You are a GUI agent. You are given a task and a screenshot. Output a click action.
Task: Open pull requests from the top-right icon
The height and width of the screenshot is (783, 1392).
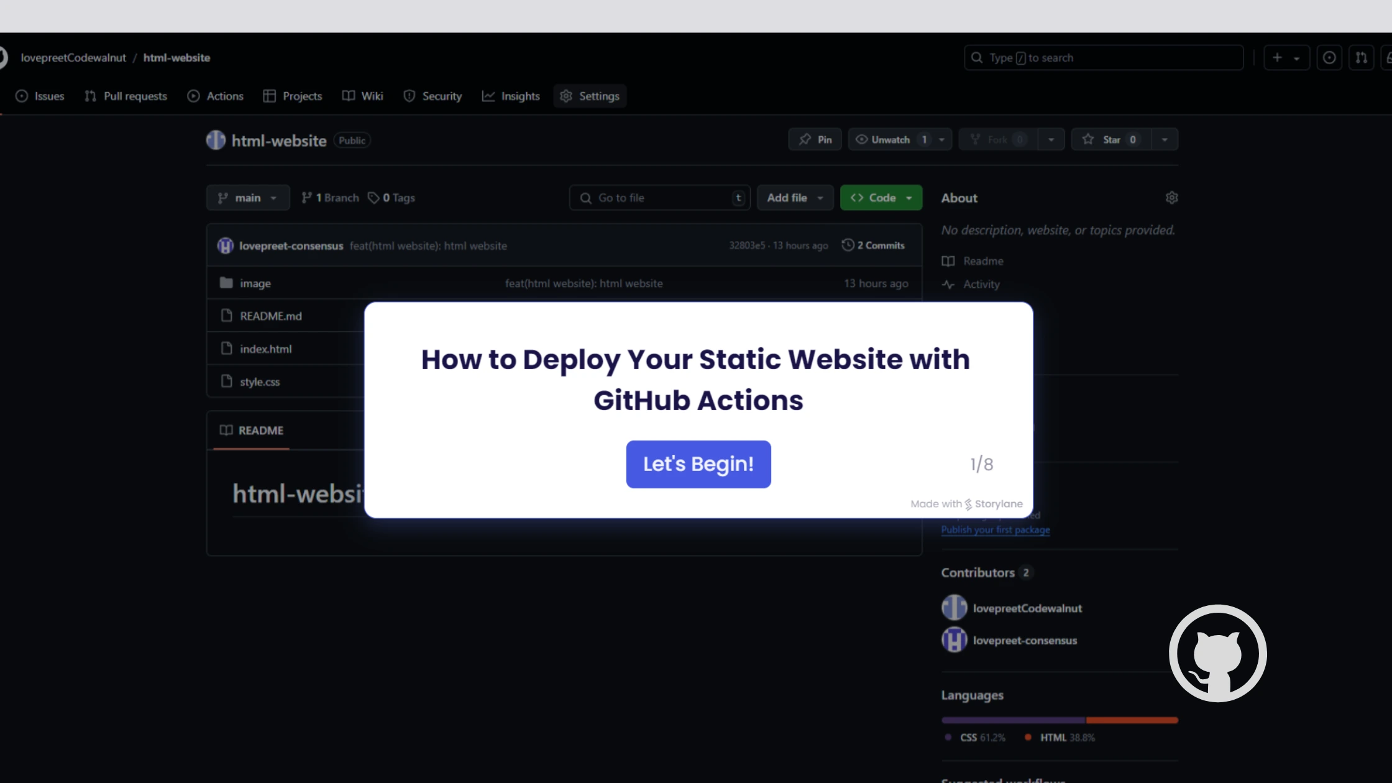tap(1362, 57)
